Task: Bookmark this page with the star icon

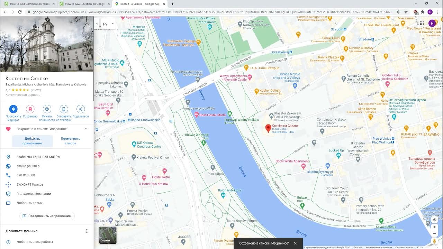Action: pyautogui.click(x=406, y=12)
